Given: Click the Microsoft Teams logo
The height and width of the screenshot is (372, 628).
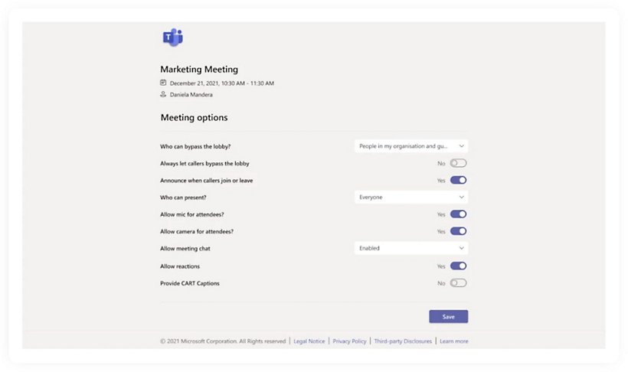Looking at the screenshot, I should pos(172,37).
